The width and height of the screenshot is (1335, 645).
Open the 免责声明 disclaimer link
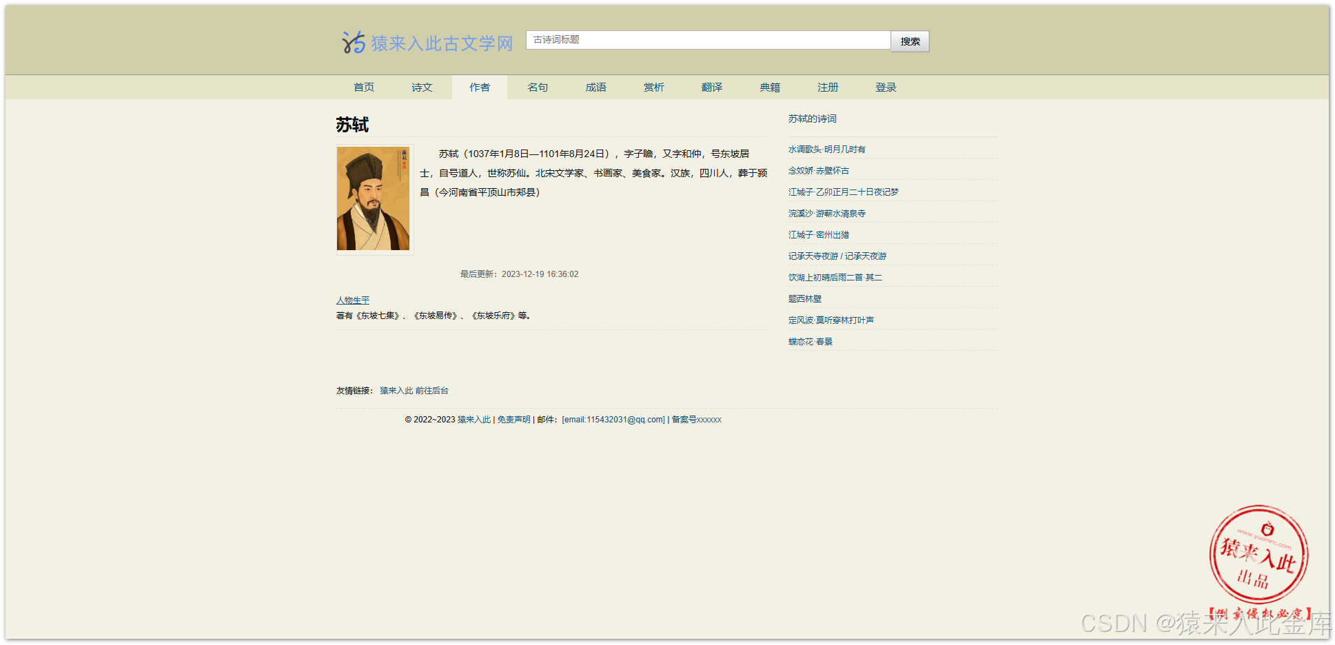click(x=514, y=420)
